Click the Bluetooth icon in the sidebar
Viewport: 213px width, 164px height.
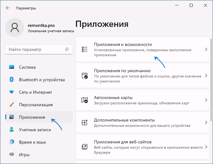[12, 79]
